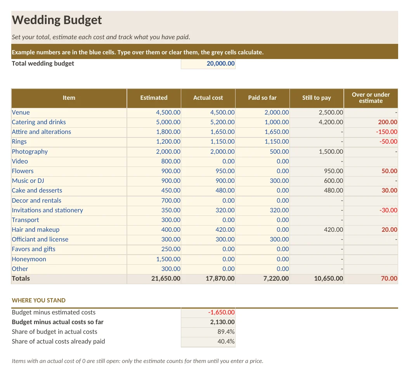
Task: Select Hair and makeup over value 20.00
Action: pyautogui.click(x=371, y=230)
